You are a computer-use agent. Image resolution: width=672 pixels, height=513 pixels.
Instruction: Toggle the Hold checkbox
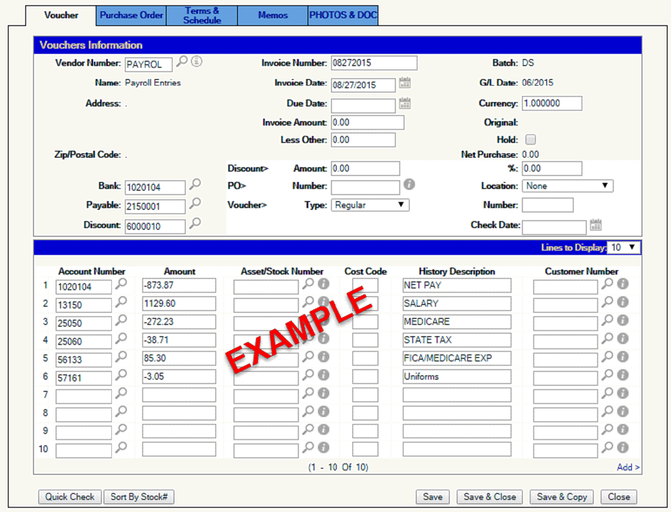pos(530,140)
